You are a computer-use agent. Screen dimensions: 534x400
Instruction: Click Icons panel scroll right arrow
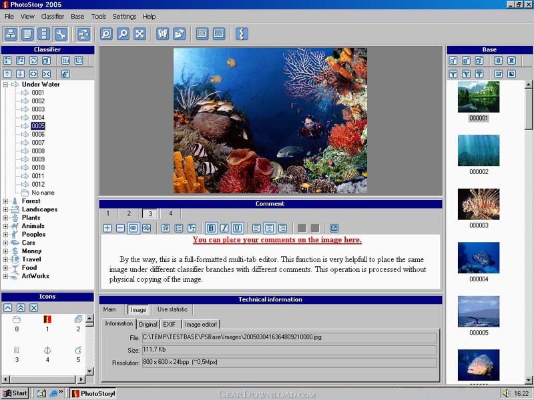pyautogui.click(x=81, y=379)
